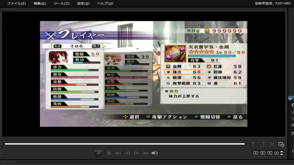Click the preview scrubber bar
294x165 pixels.
[125, 144]
